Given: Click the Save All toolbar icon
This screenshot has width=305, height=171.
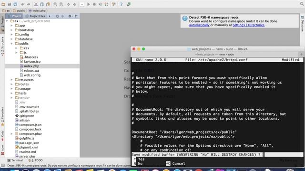Looking at the screenshot, I should pyautogui.click(x=9, y=4).
